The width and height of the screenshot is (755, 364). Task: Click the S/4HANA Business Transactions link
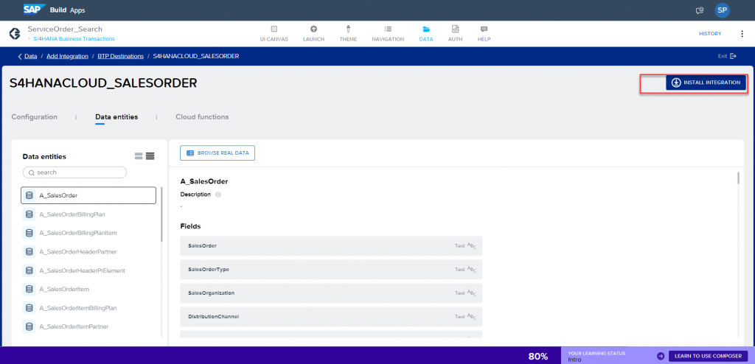(74, 38)
